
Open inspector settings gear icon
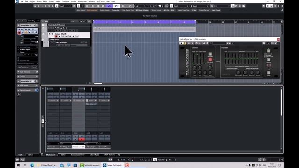click(x=19, y=94)
